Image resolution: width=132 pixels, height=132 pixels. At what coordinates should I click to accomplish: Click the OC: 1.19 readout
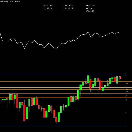point(90,6)
